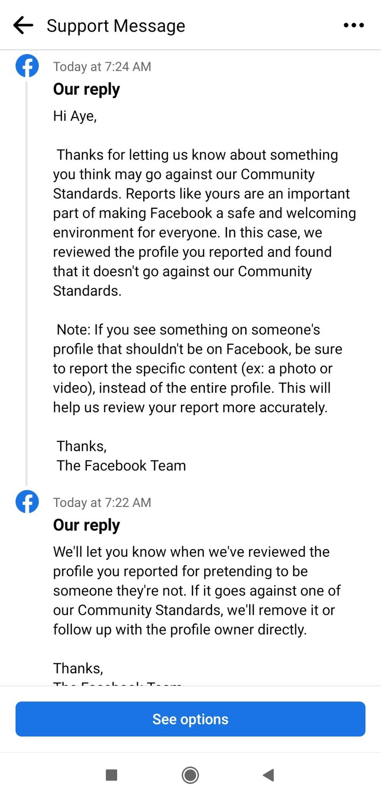
Task: Tap the back arrow to exit Support Message
Action: tap(22, 25)
